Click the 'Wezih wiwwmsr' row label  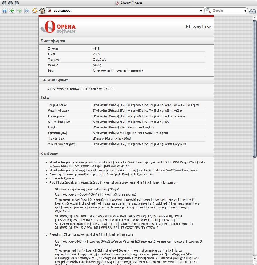[x=58, y=111]
